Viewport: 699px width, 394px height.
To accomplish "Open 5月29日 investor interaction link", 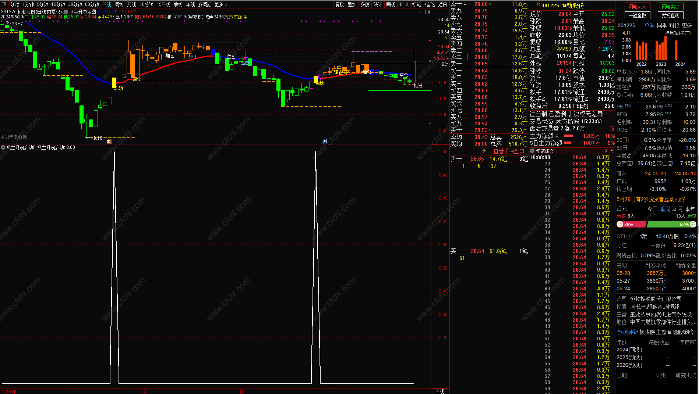I will [650, 199].
